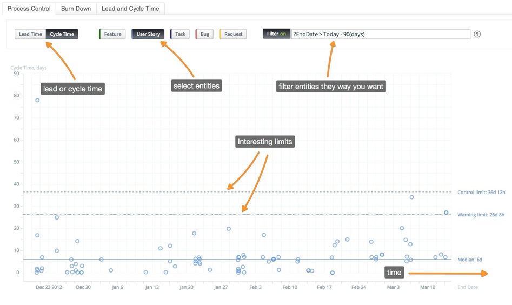
Task: Click the outlier data point near 78 days
Action: (37, 100)
